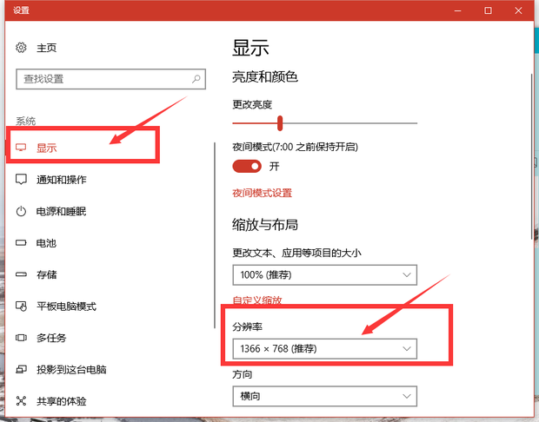
Task: Go to 存储 settings
Action: [x=46, y=274]
